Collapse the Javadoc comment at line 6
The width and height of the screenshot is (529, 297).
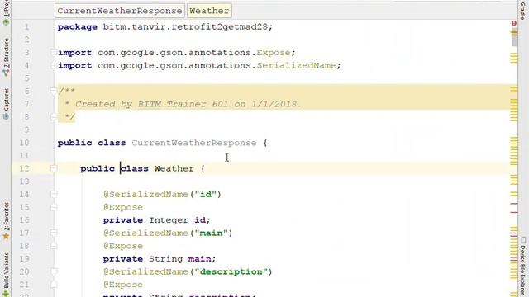pyautogui.click(x=54, y=91)
